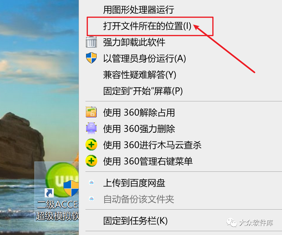Choose 上传到百度网盘 entry
The height and width of the screenshot is (235, 282).
(x=181, y=183)
